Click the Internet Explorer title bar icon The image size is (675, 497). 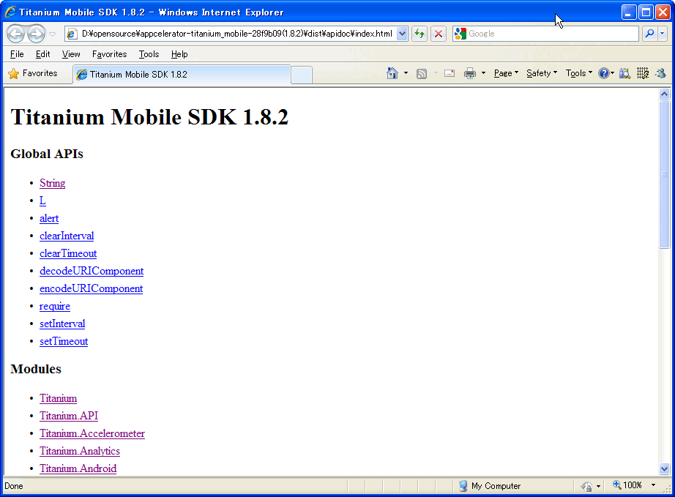click(10, 12)
